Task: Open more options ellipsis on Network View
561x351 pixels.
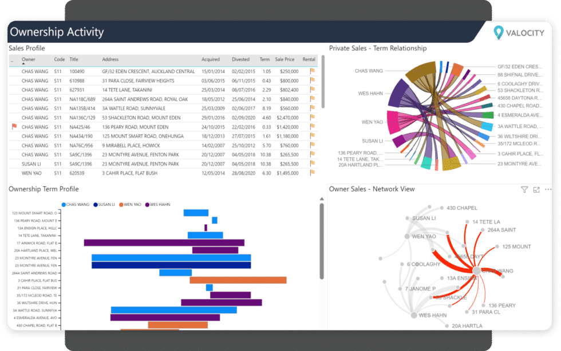Action: (x=548, y=190)
